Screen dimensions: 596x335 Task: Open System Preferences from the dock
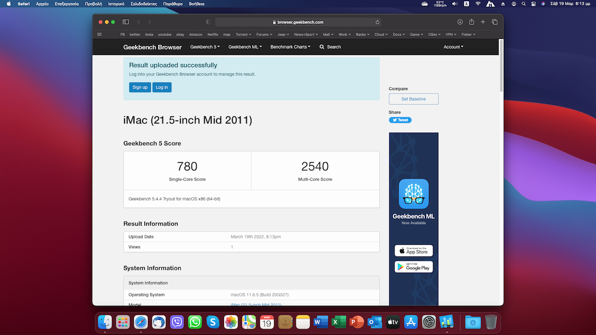[429, 322]
